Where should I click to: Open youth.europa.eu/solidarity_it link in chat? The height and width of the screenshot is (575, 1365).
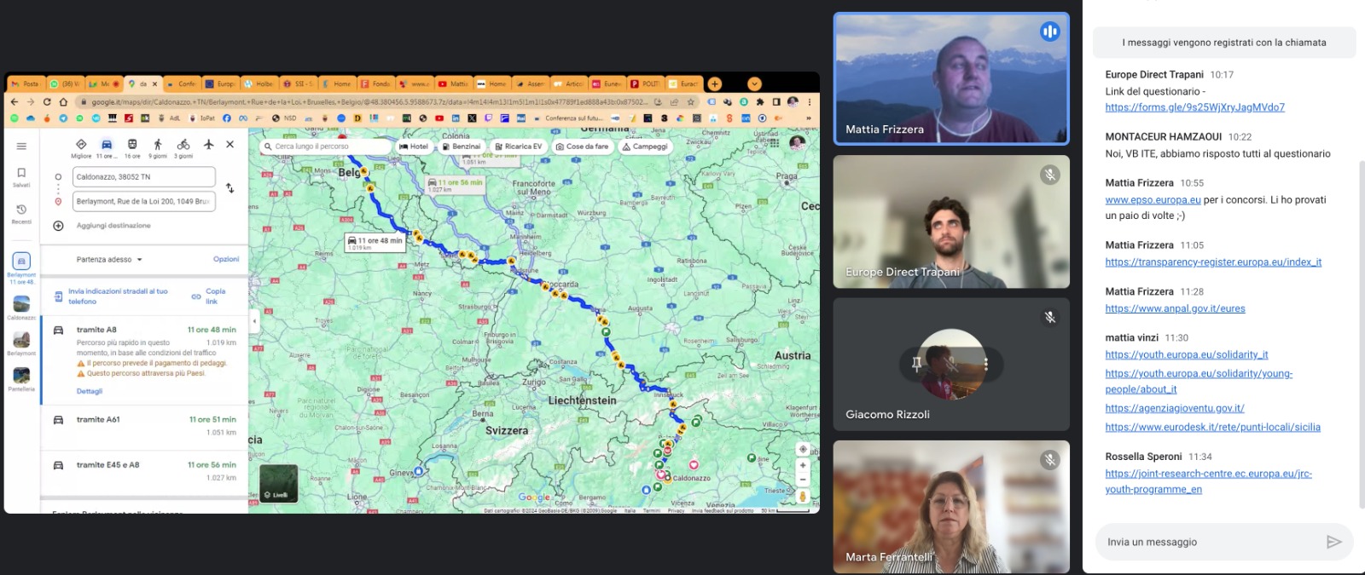click(1187, 355)
